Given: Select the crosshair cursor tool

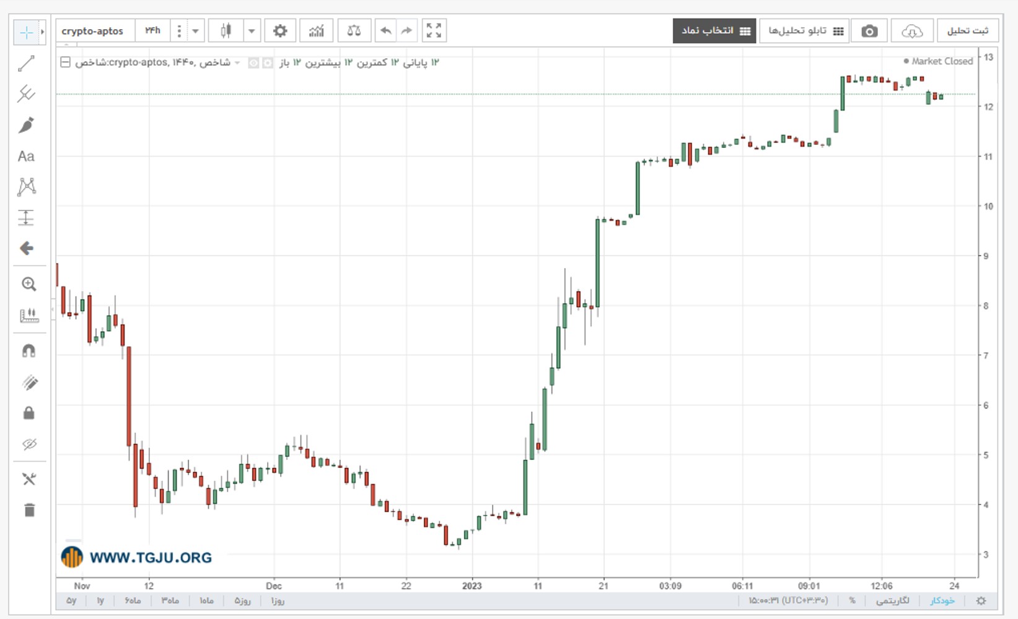Looking at the screenshot, I should 26,32.
